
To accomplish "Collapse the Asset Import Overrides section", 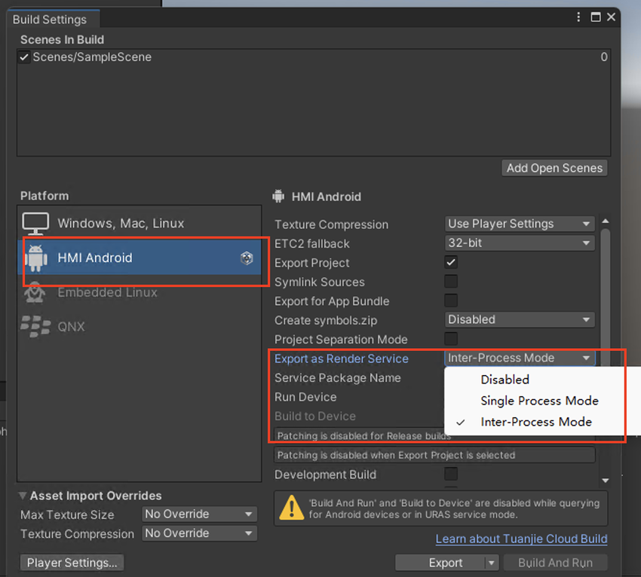I will tap(23, 496).
